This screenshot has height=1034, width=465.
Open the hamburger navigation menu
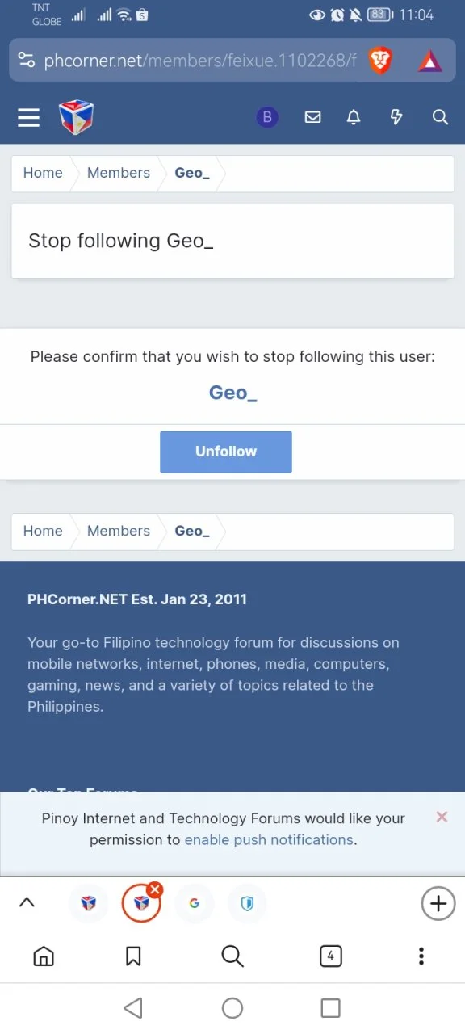[29, 118]
